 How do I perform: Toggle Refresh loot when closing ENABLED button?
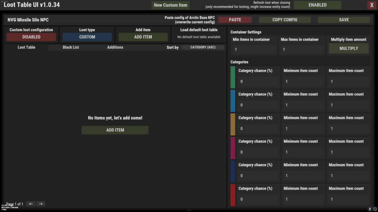click(317, 5)
